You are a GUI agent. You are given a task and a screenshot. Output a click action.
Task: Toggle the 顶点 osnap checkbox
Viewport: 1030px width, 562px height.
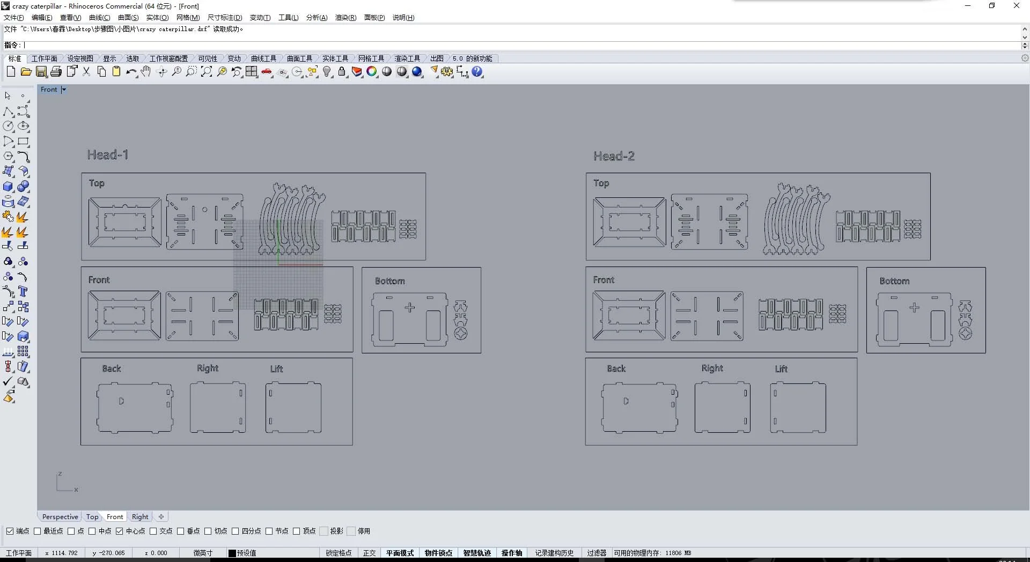296,531
